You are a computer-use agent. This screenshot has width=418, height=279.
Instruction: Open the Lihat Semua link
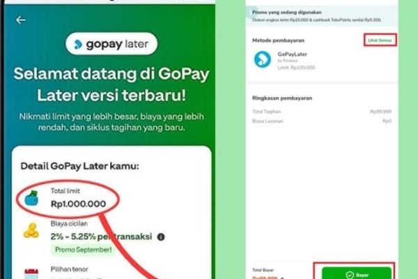(380, 40)
